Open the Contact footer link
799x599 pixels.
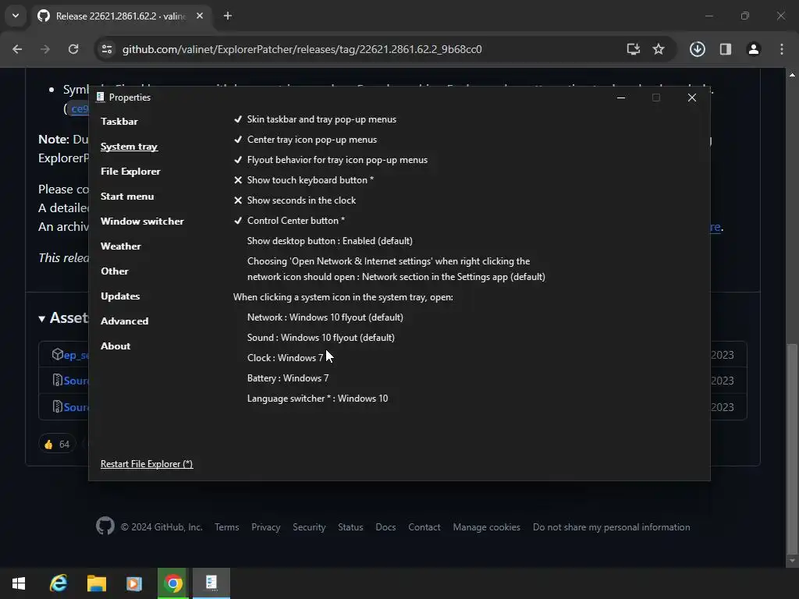point(424,527)
